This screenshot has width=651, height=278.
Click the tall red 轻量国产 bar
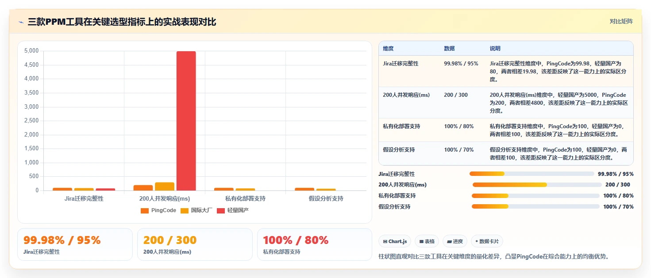click(186, 121)
